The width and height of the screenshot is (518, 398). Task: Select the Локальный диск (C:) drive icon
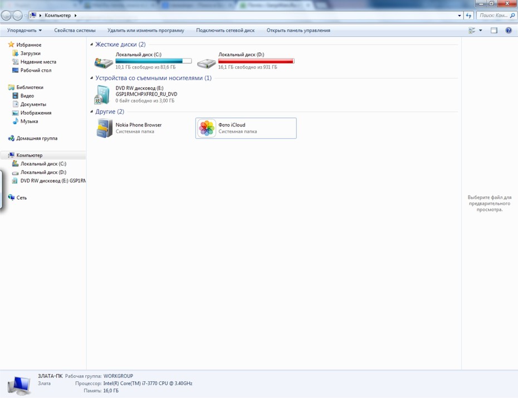pos(104,62)
